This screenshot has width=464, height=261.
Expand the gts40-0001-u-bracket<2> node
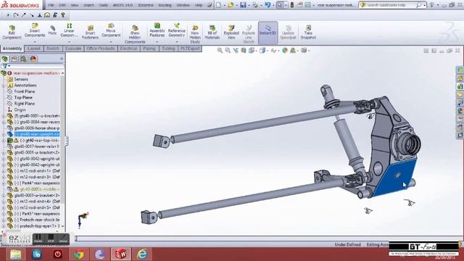pyautogui.click(x=4, y=153)
